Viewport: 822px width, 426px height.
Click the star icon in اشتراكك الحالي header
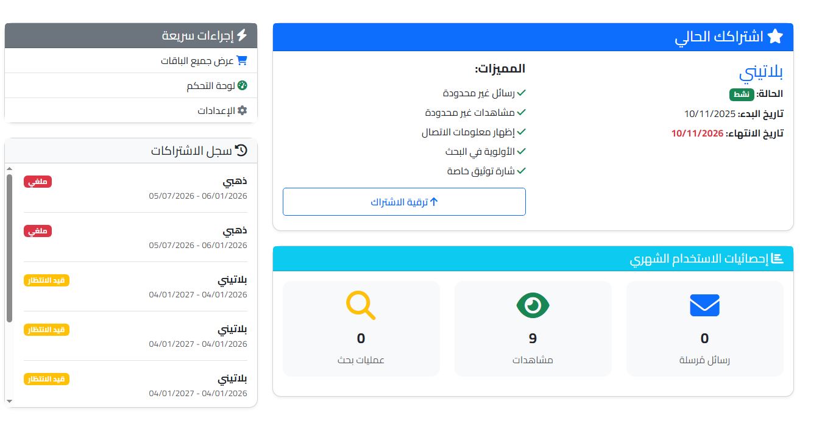click(x=775, y=37)
